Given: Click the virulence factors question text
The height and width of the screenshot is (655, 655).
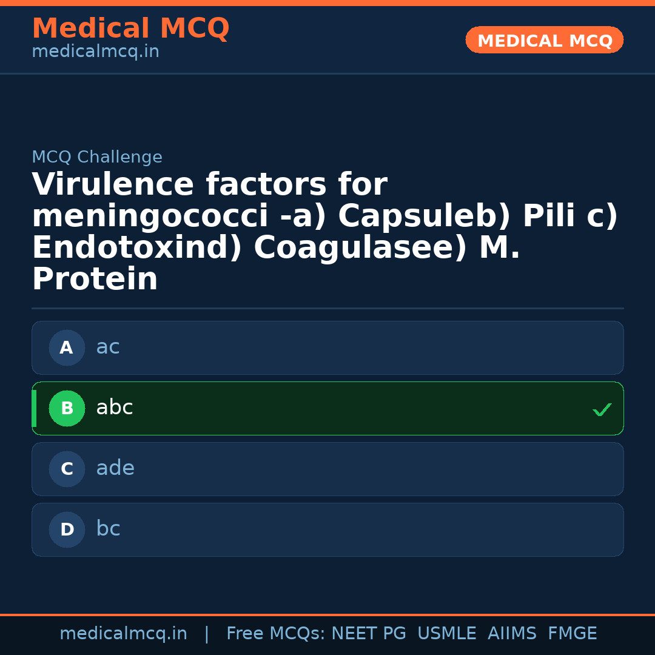Looking at the screenshot, I should point(324,232).
